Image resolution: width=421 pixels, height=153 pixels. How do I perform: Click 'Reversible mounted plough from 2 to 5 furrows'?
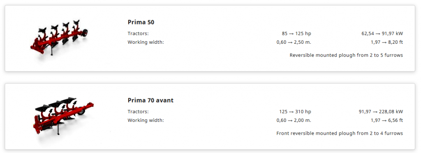(x=346, y=55)
